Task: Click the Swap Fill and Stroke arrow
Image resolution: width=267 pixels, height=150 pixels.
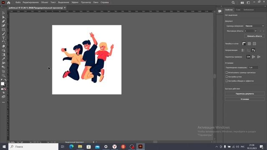Action: pyautogui.click(x=5, y=80)
